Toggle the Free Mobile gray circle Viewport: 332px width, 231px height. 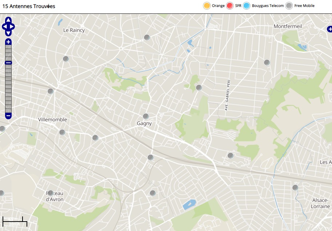point(289,6)
